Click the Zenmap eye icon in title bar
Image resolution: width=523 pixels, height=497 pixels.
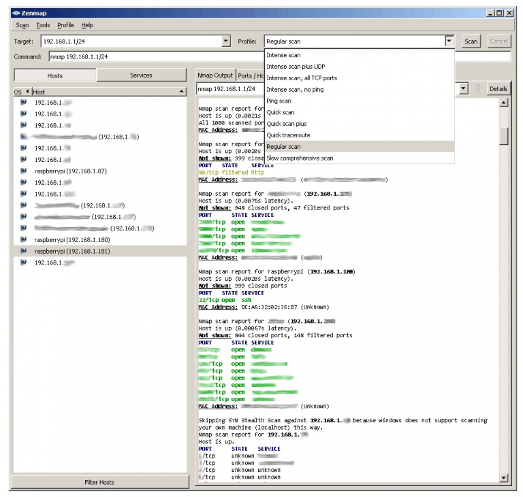point(16,13)
